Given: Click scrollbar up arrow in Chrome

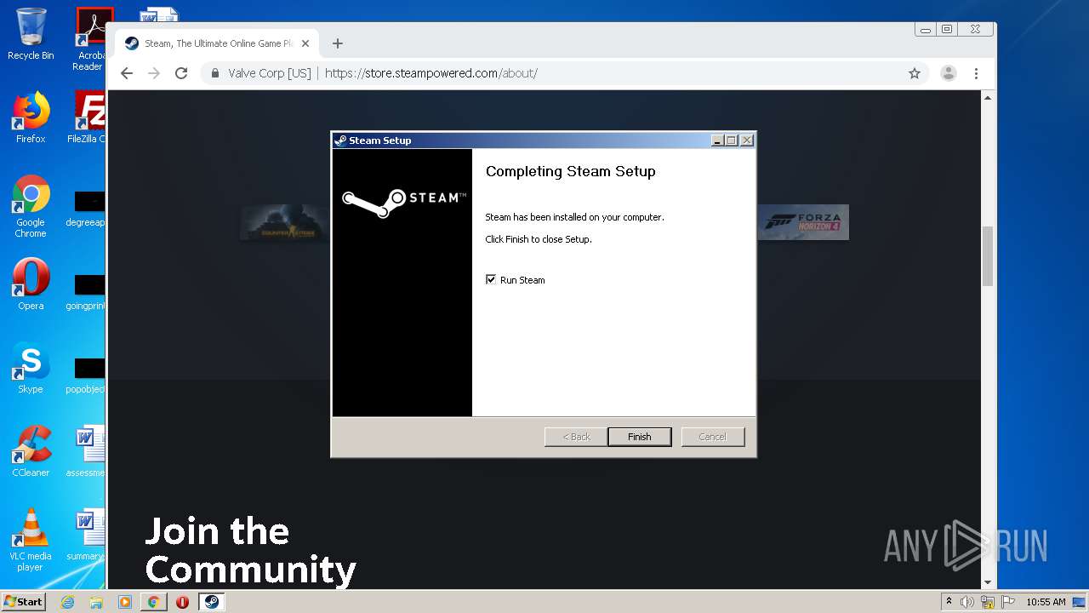Looking at the screenshot, I should point(988,98).
